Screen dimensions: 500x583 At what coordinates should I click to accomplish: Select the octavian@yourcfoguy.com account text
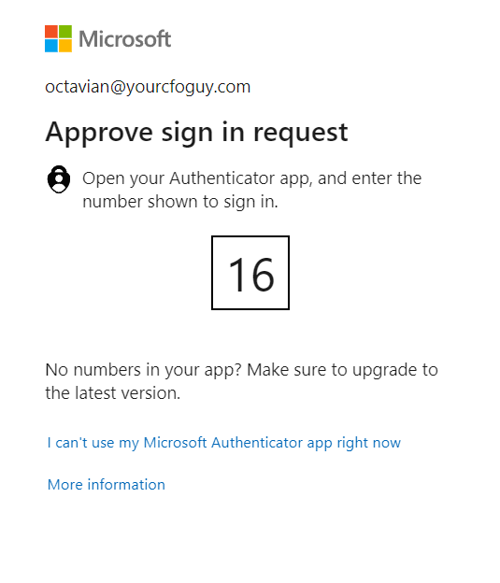(x=148, y=87)
